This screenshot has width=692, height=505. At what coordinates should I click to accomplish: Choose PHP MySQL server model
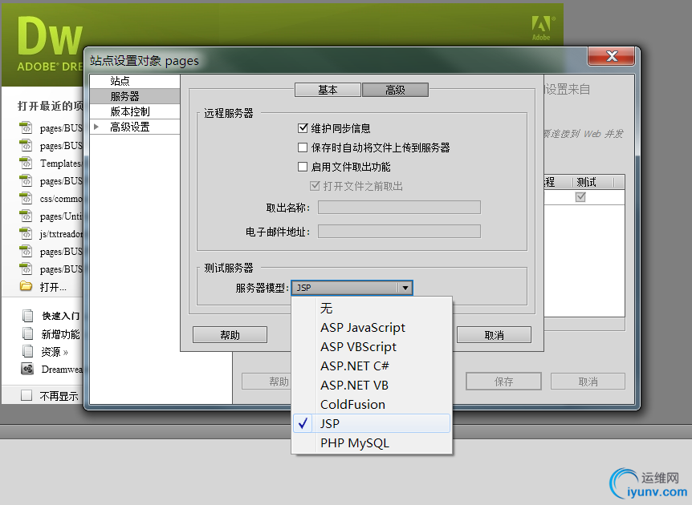pos(372,442)
